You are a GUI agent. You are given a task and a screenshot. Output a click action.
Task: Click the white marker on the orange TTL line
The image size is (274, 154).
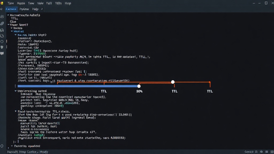173,82
